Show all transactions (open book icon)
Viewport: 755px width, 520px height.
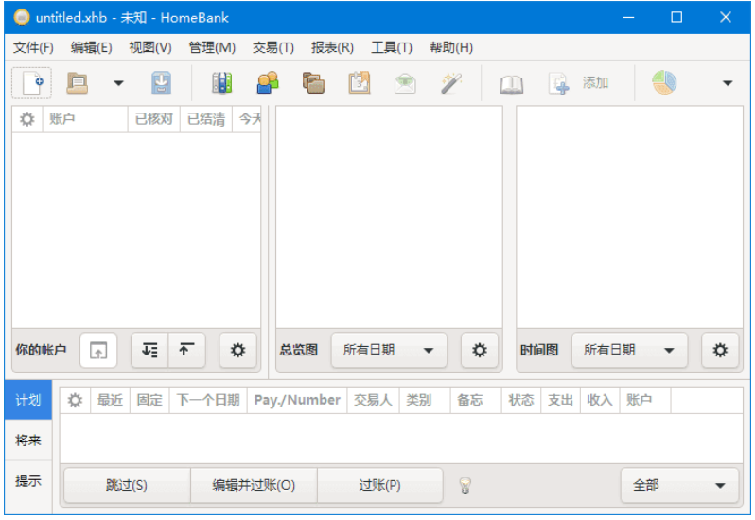[511, 83]
